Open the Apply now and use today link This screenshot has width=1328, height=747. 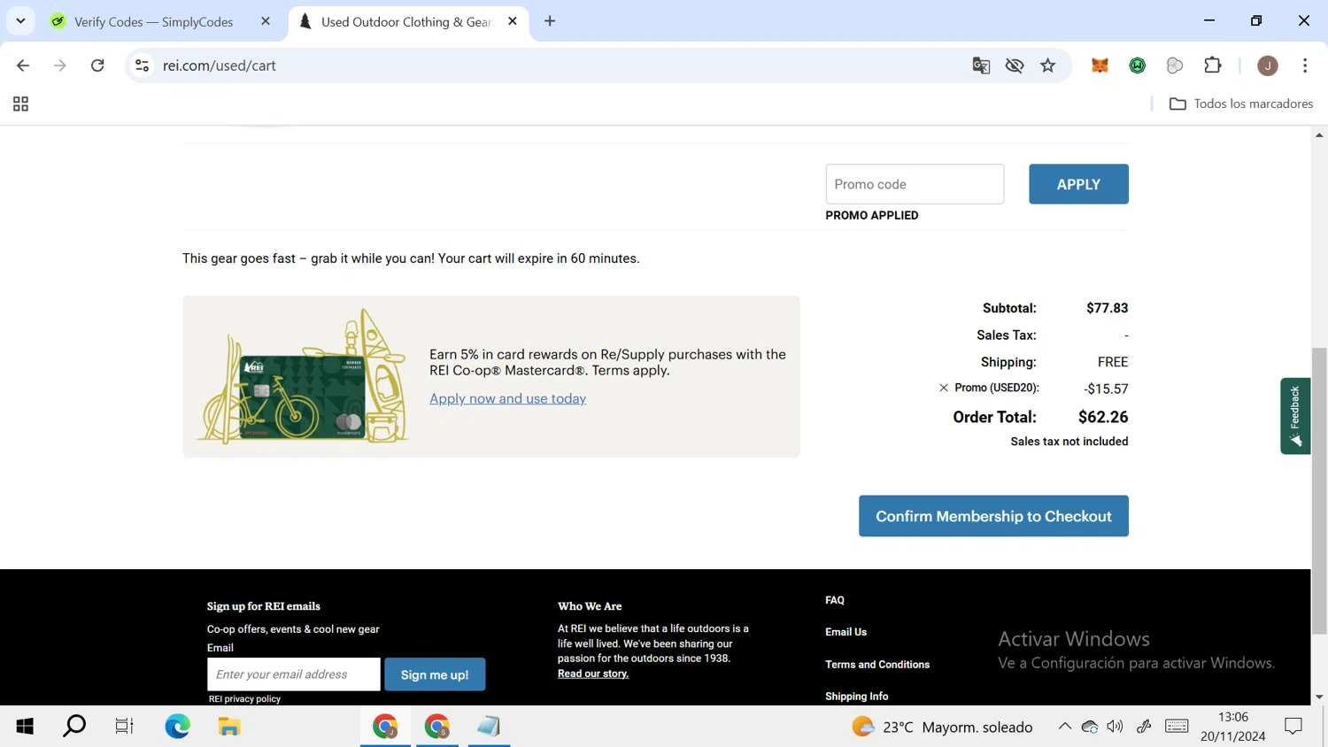[508, 398]
